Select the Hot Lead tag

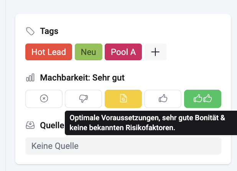(49, 52)
